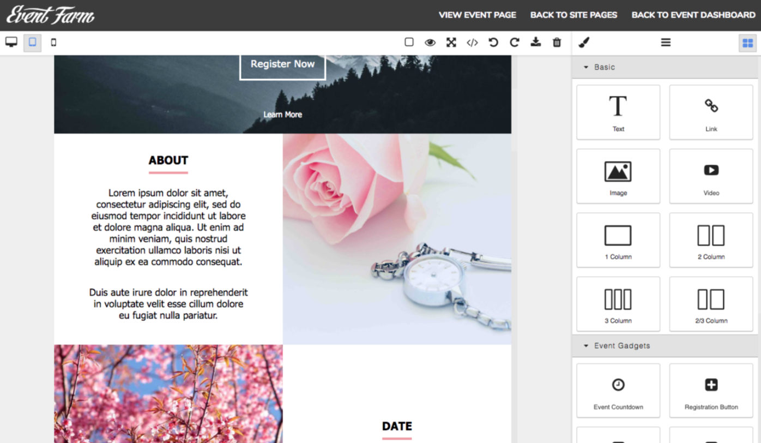Image resolution: width=761 pixels, height=443 pixels.
Task: Select the ABOUT heading
Action: point(168,160)
